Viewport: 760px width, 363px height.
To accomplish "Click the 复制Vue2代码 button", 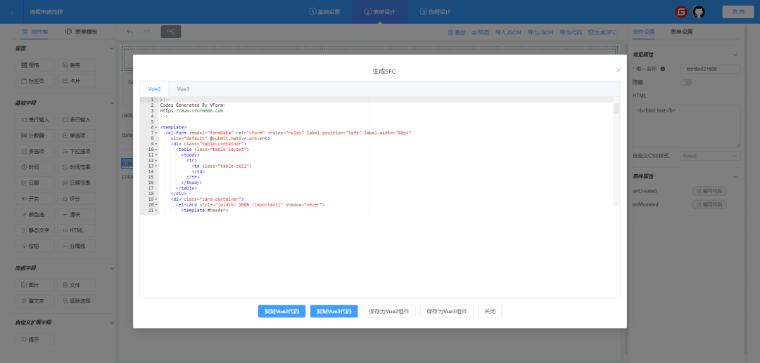I will [x=281, y=311].
